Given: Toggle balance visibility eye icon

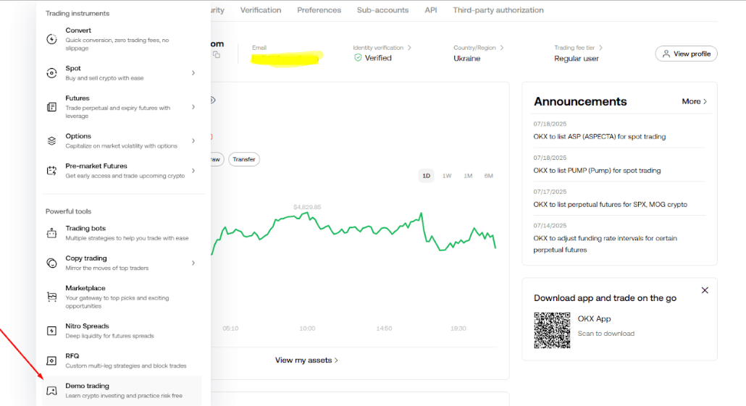Looking at the screenshot, I should [x=213, y=100].
